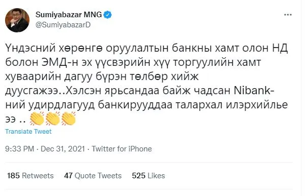This screenshot has width=308, height=196.
Task: Click the 47 quote tweets count number
Action: coord(68,176)
